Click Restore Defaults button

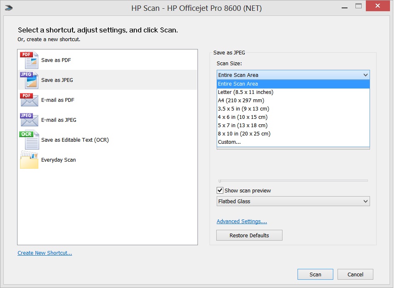249,235
